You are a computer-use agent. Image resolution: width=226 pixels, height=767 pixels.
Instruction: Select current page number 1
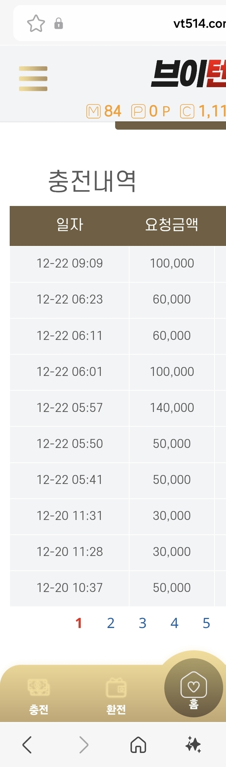[x=79, y=623]
